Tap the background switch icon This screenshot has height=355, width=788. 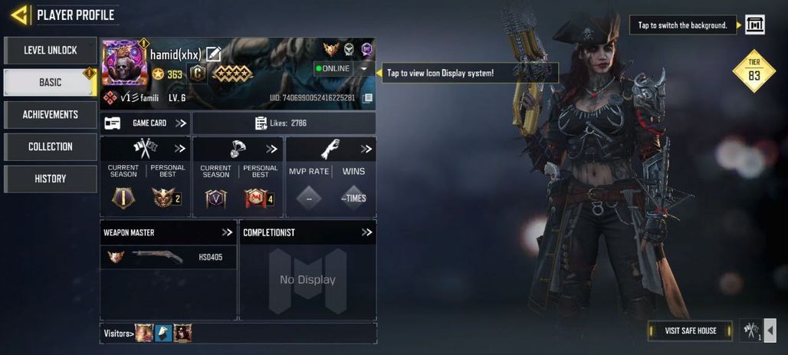(755, 25)
